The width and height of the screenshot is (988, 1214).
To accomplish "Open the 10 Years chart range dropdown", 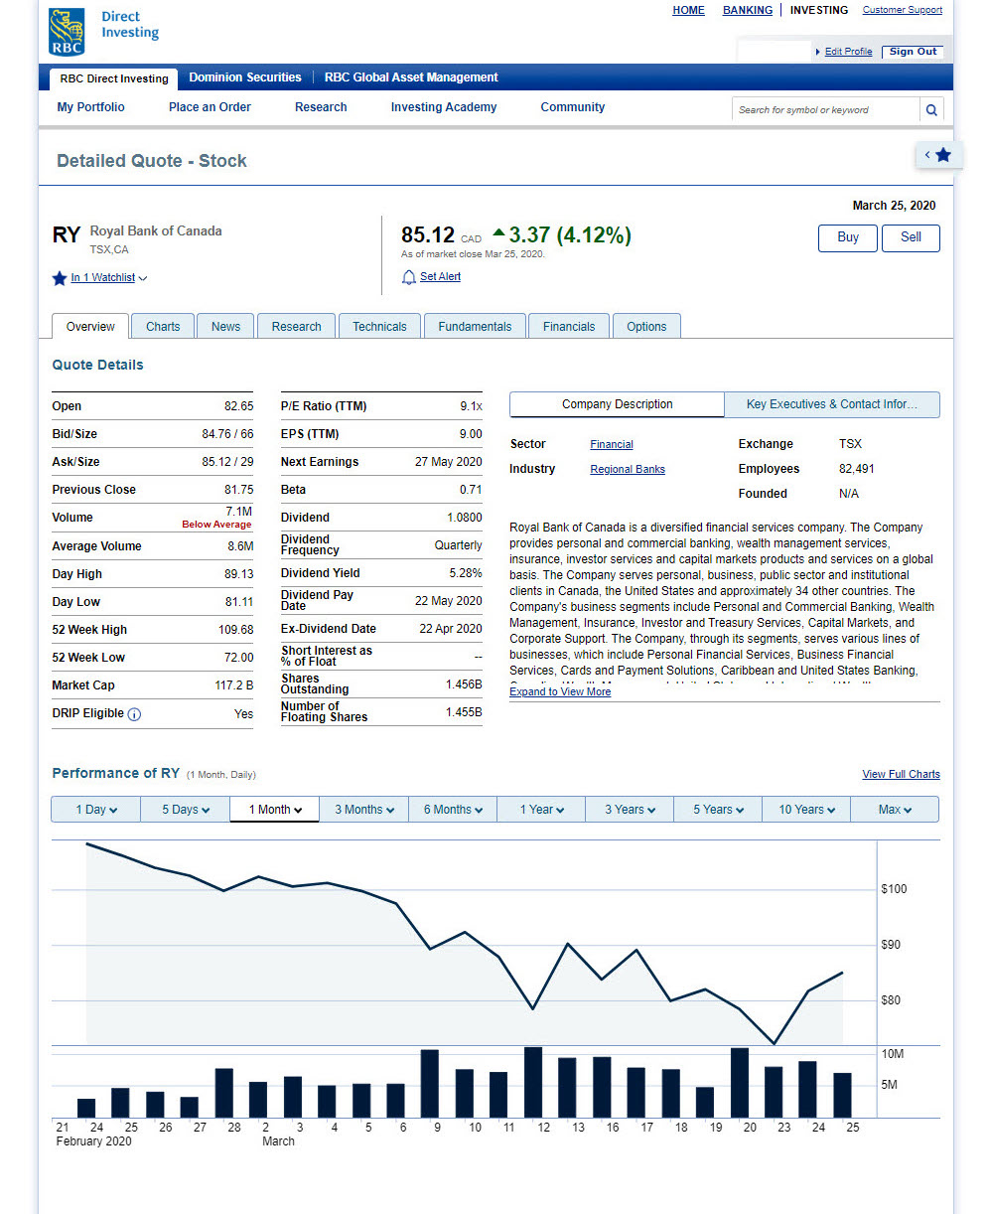I will [806, 810].
